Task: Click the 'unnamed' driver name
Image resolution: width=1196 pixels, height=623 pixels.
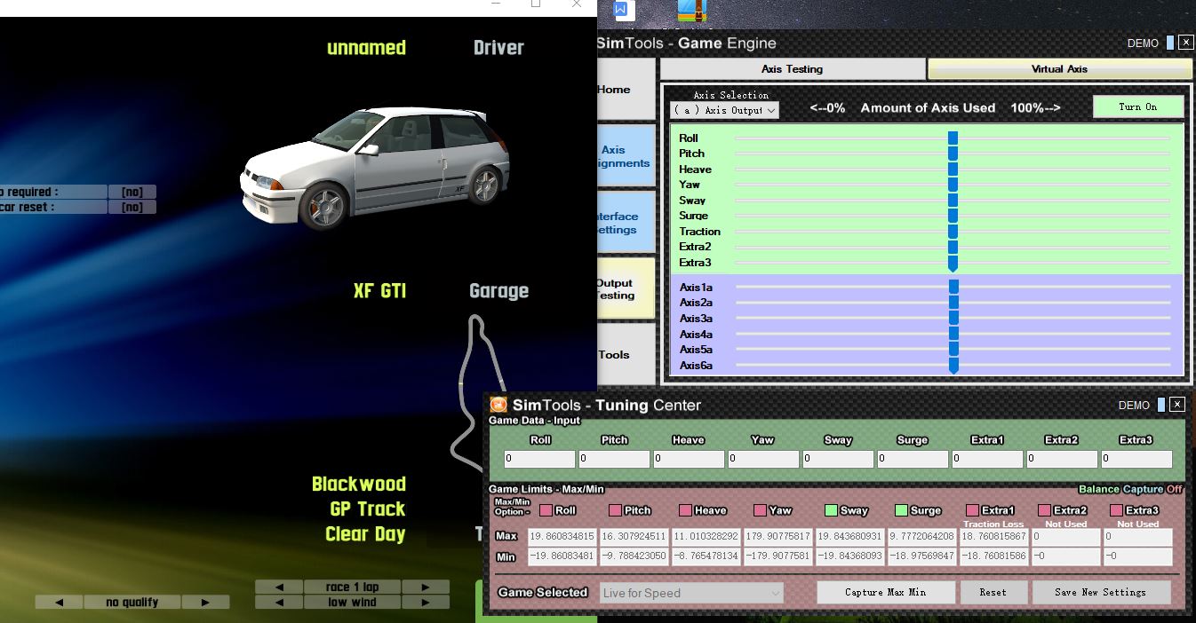Action: (366, 48)
